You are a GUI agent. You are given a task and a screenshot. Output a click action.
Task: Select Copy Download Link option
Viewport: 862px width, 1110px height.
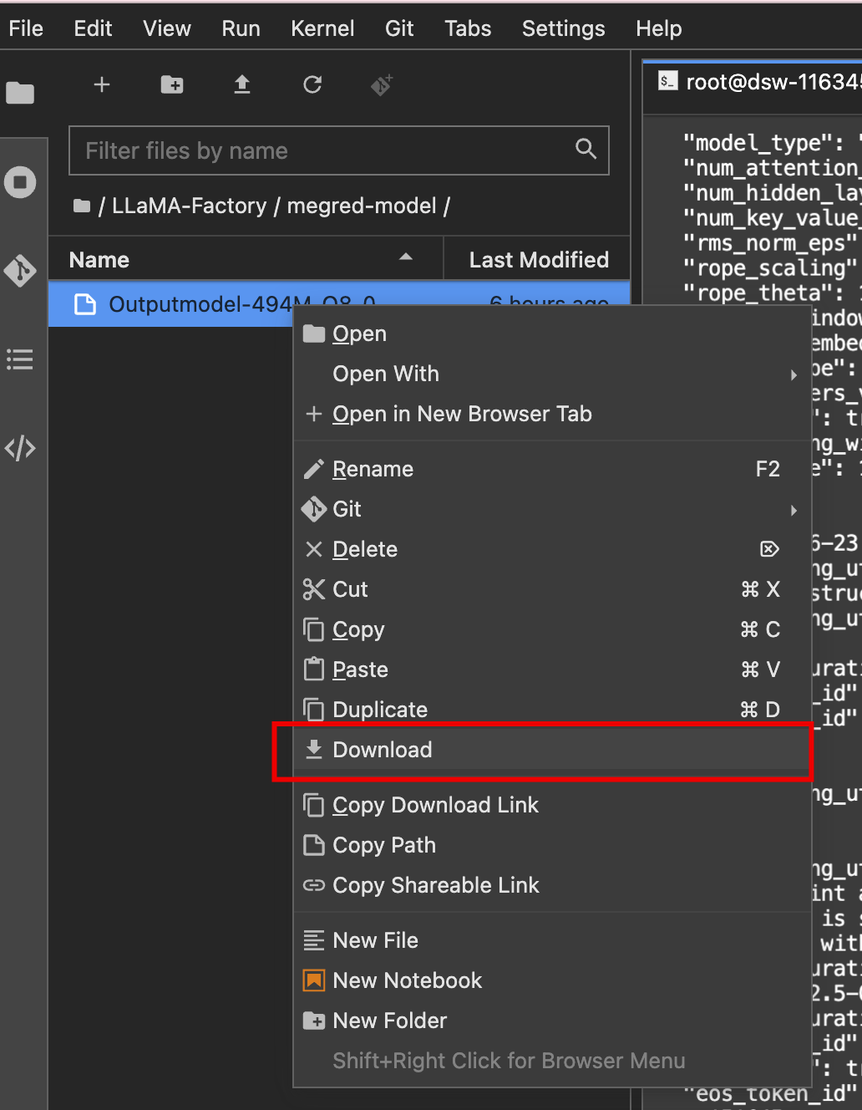tap(435, 805)
